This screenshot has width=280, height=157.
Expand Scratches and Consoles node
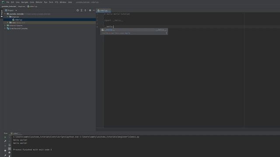(x=5, y=28)
